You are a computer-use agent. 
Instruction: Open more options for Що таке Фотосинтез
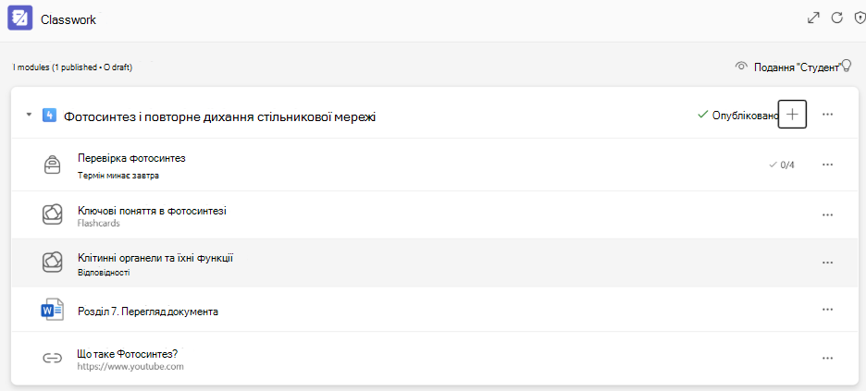point(827,358)
